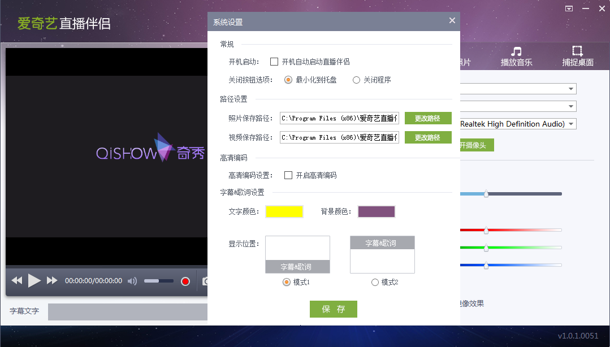Click the fast-forward playback icon
The width and height of the screenshot is (610, 347).
point(52,280)
